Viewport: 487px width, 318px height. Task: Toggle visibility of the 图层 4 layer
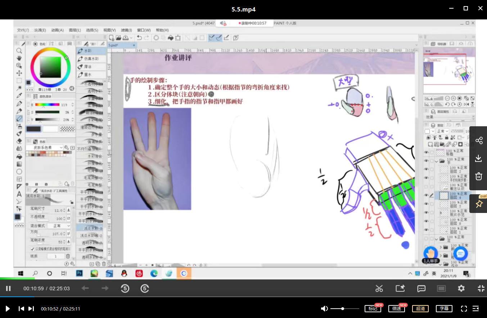427,195
